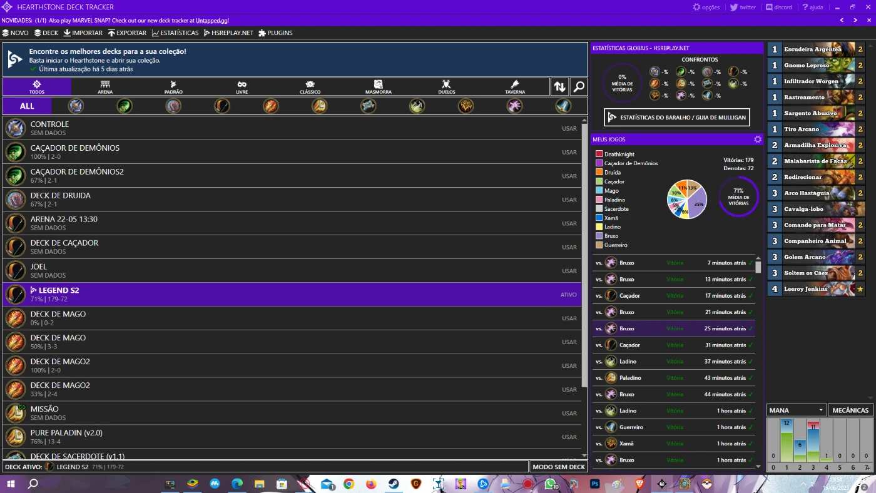Click the Druida orange legend swatch
This screenshot has width=876, height=493.
pos(599,172)
